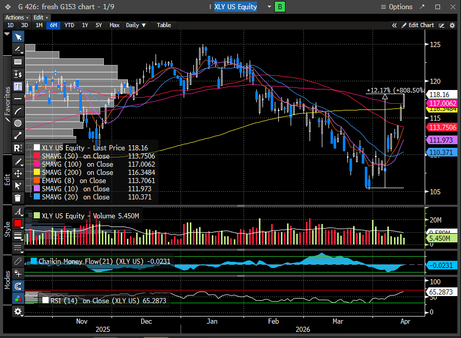Screen dimensions: 461x338
Task: Choose the arc drawing tool
Action: pyautogui.click(x=18, y=111)
